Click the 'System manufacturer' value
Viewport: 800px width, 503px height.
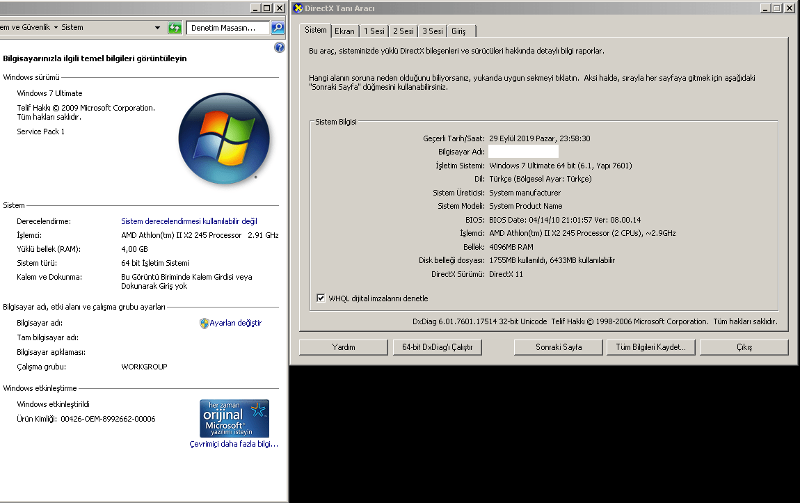[x=525, y=193]
